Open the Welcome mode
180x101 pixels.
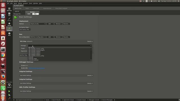click(9, 9)
